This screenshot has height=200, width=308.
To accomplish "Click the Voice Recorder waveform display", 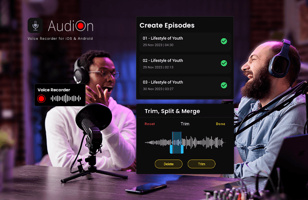I will click(66, 98).
